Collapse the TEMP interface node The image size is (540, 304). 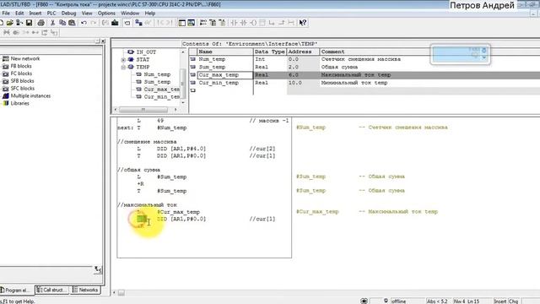click(x=123, y=68)
